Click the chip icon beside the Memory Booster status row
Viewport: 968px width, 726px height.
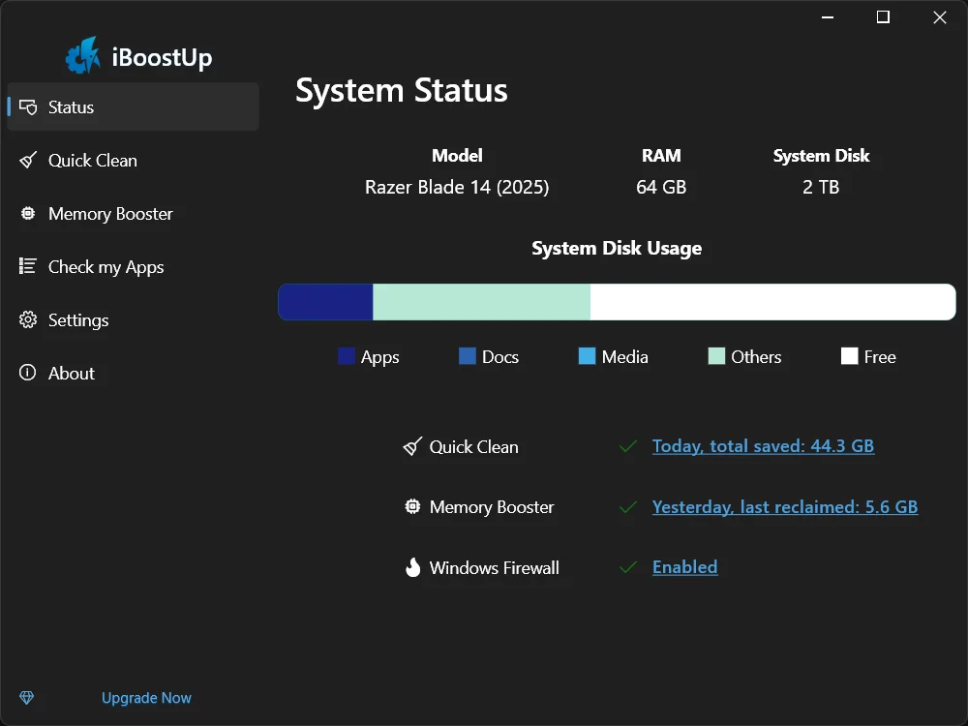click(x=412, y=507)
